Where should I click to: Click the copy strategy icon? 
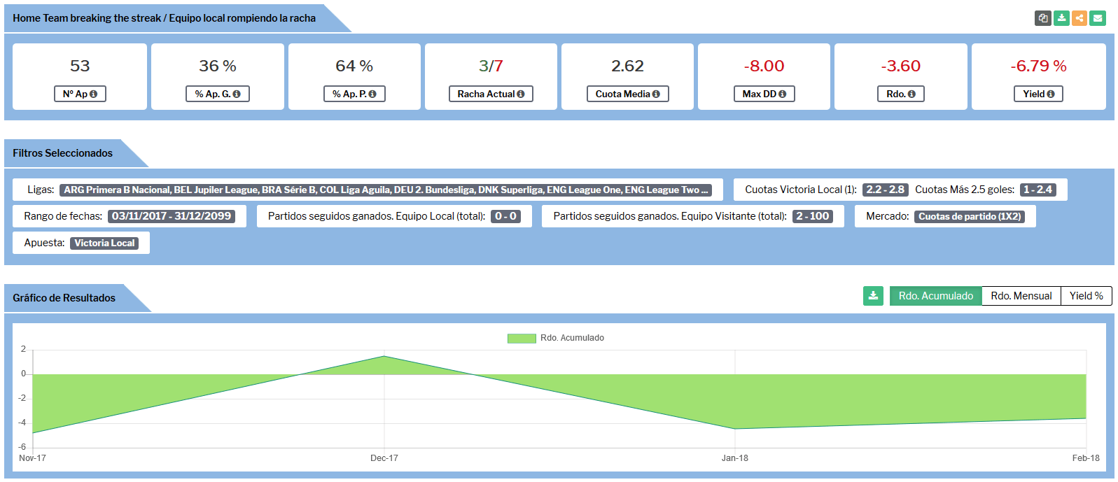(1042, 18)
